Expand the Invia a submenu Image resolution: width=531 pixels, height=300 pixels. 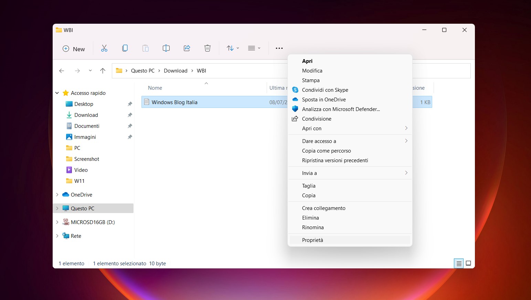350,173
